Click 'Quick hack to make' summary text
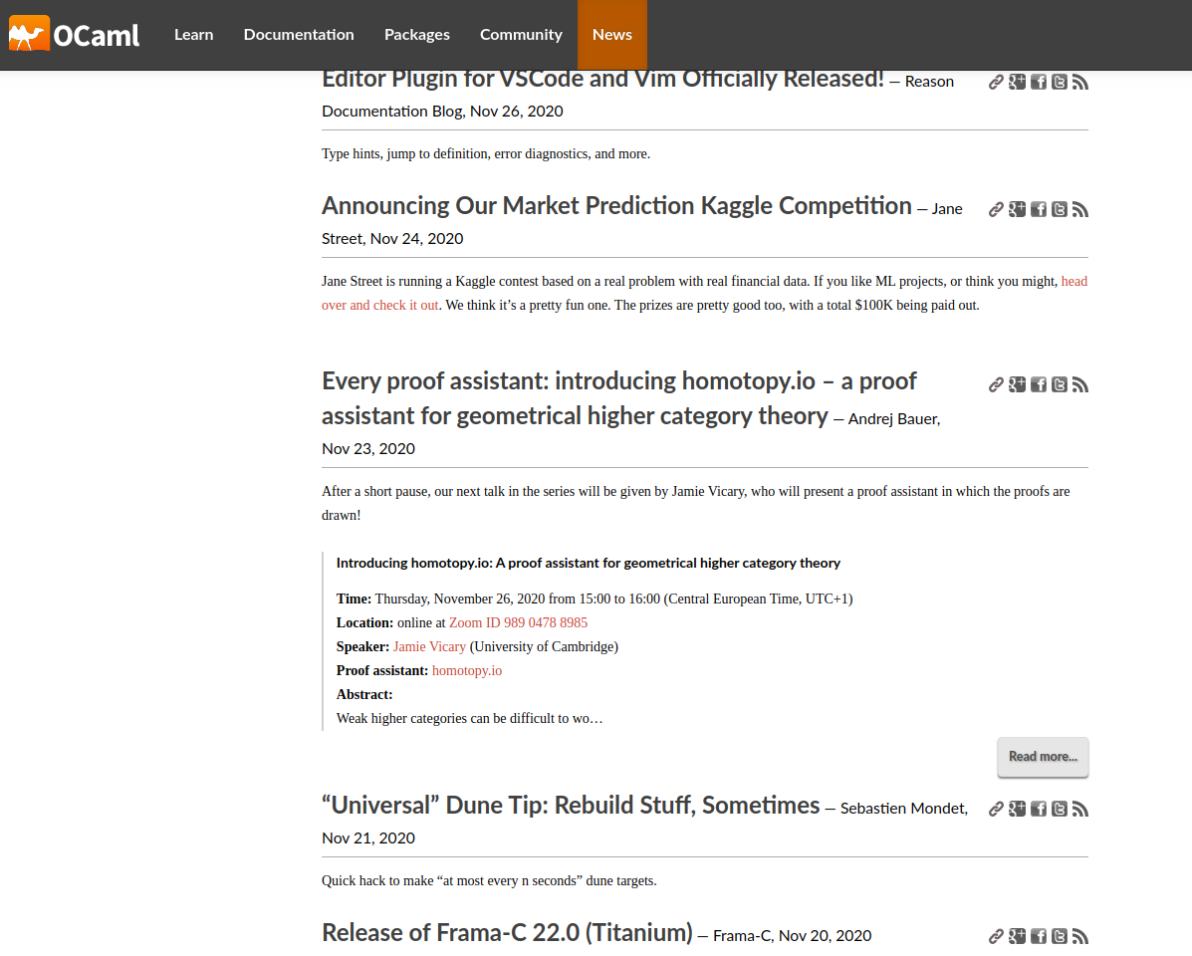The width and height of the screenshot is (1192, 956). [x=489, y=880]
